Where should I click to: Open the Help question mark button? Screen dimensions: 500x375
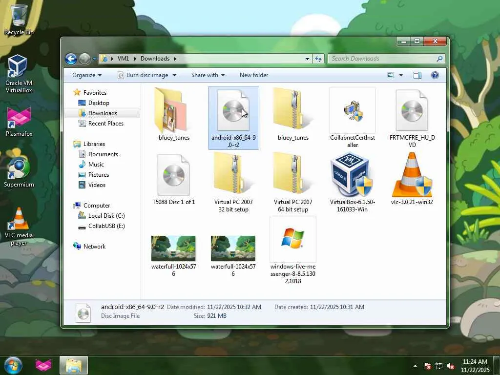(x=435, y=75)
